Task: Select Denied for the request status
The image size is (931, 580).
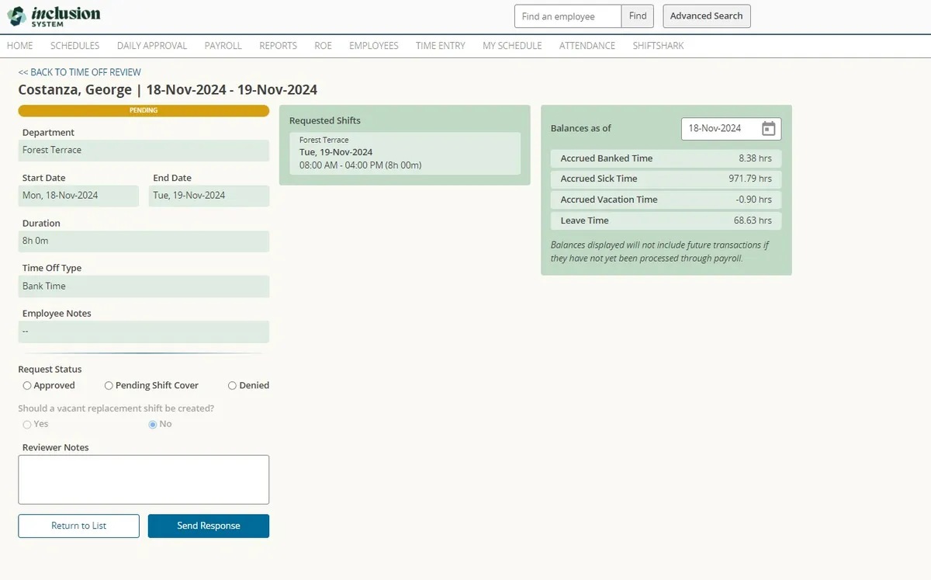Action: 232,385
